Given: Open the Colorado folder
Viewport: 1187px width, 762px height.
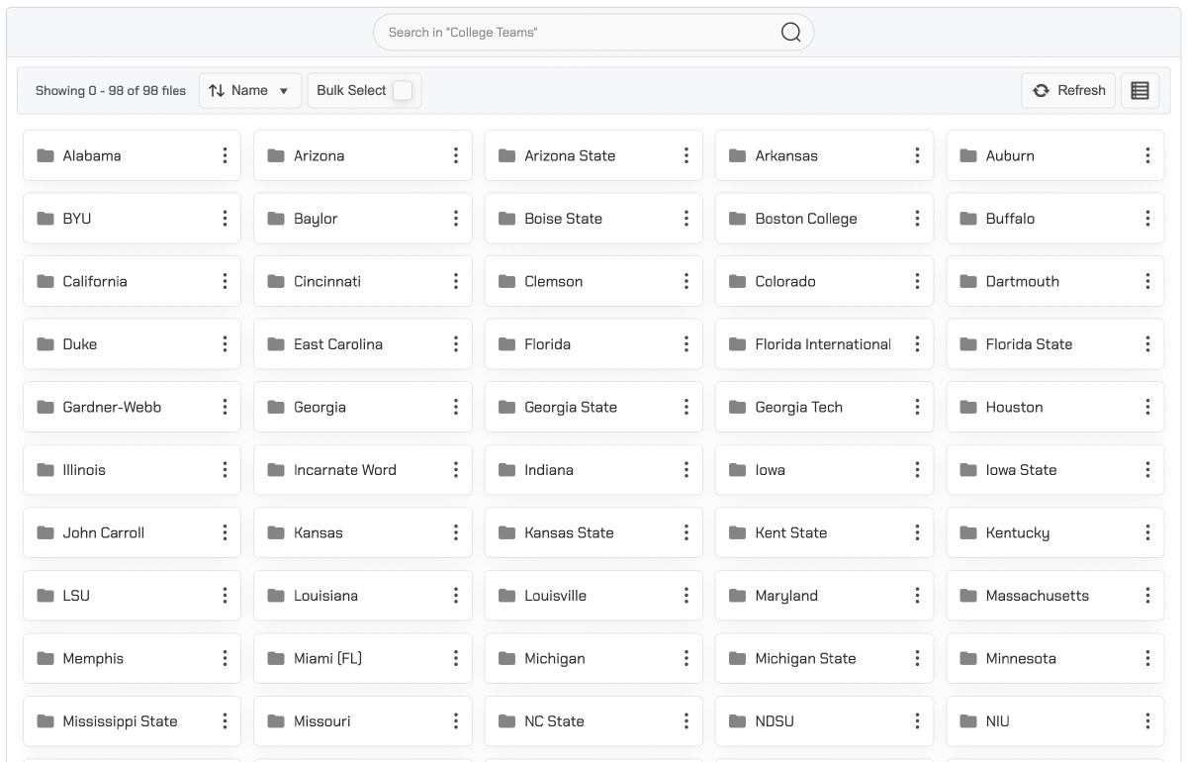Looking at the screenshot, I should click(824, 281).
